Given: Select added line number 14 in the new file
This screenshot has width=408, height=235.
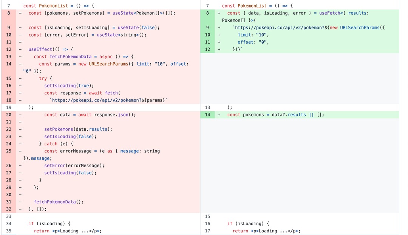Looking at the screenshot, I should click(207, 115).
